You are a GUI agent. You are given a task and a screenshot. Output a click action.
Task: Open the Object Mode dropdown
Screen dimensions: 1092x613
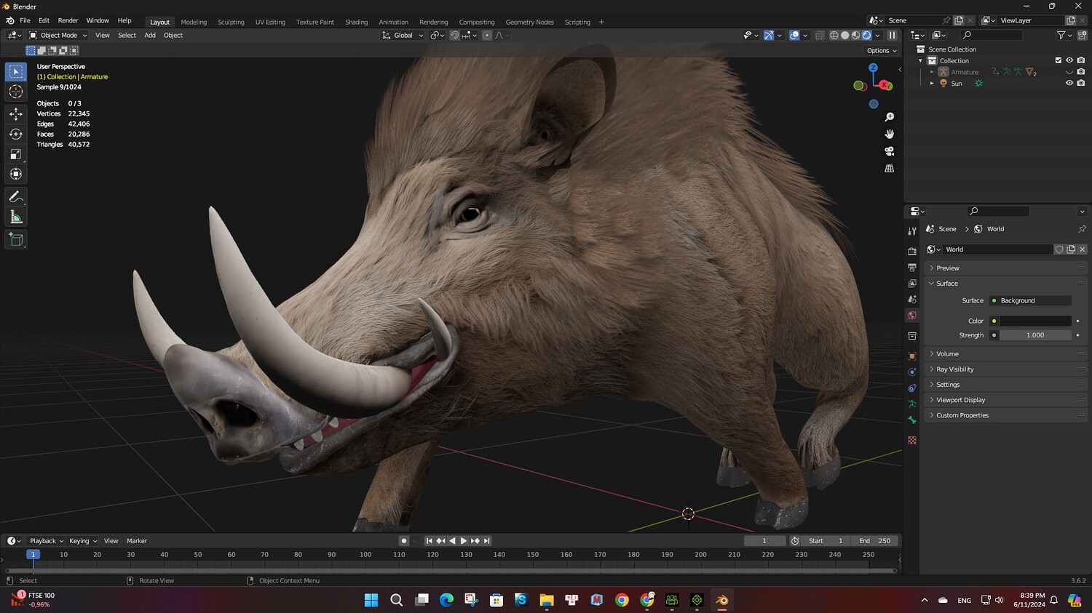(58, 35)
